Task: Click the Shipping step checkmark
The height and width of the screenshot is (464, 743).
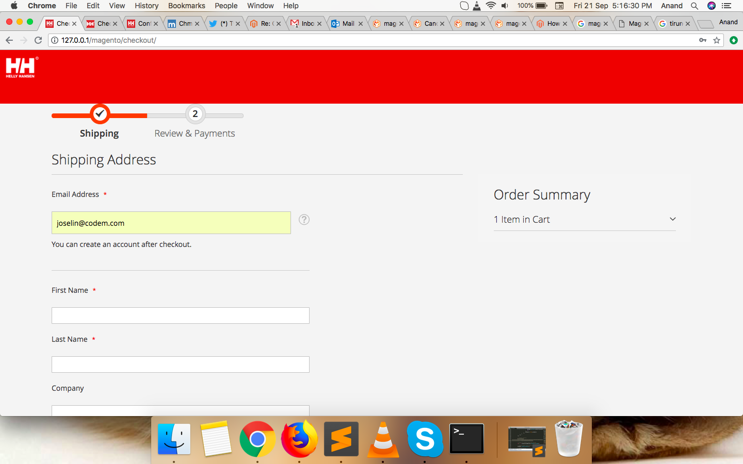Action: (100, 114)
